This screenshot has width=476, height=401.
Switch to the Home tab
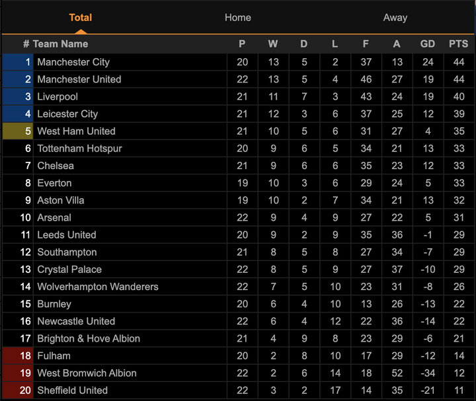click(237, 18)
